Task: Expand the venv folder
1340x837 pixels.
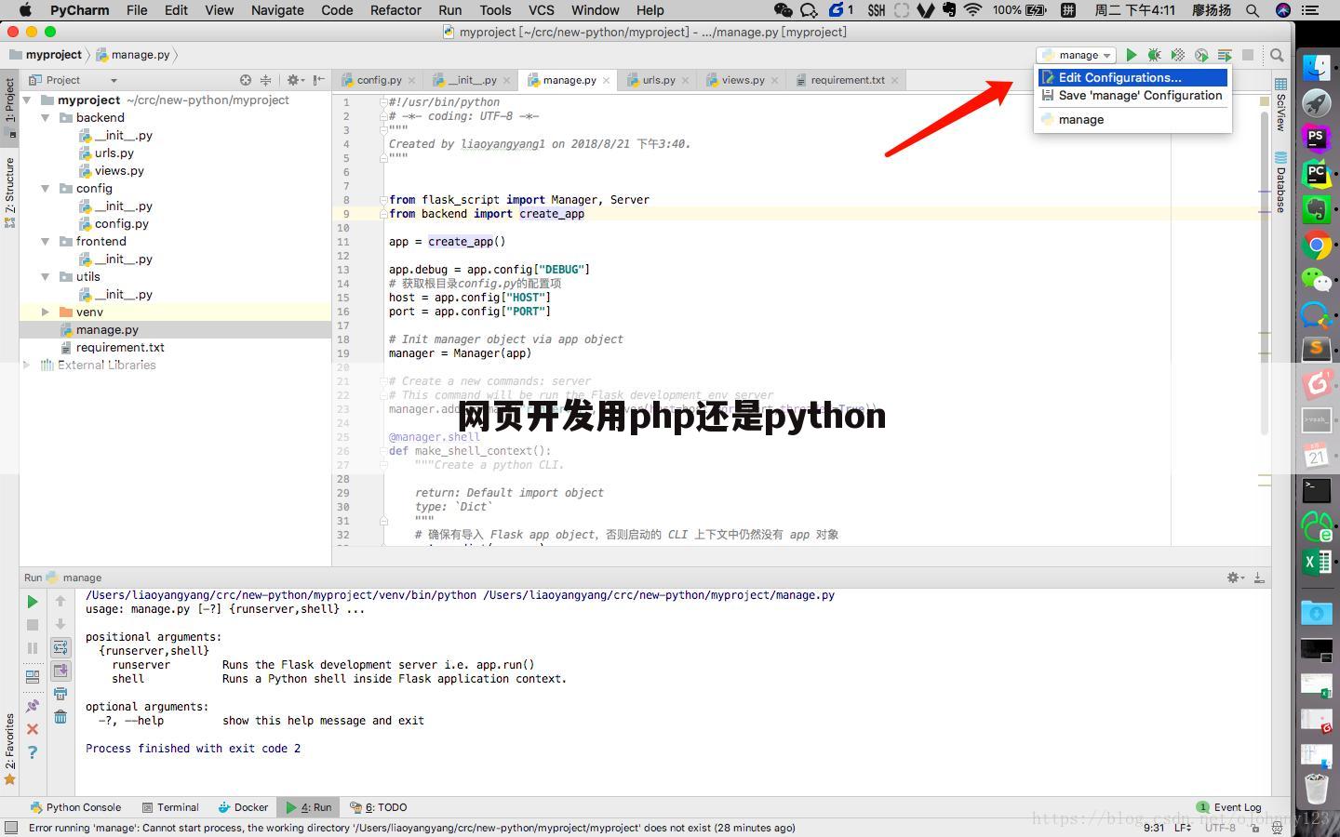Action: click(x=45, y=312)
